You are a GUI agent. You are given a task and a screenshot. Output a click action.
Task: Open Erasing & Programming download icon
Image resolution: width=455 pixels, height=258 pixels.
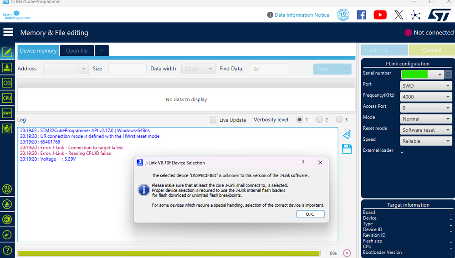[7, 68]
